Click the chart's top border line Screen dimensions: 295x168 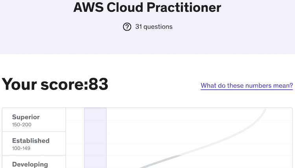click(x=177, y=108)
